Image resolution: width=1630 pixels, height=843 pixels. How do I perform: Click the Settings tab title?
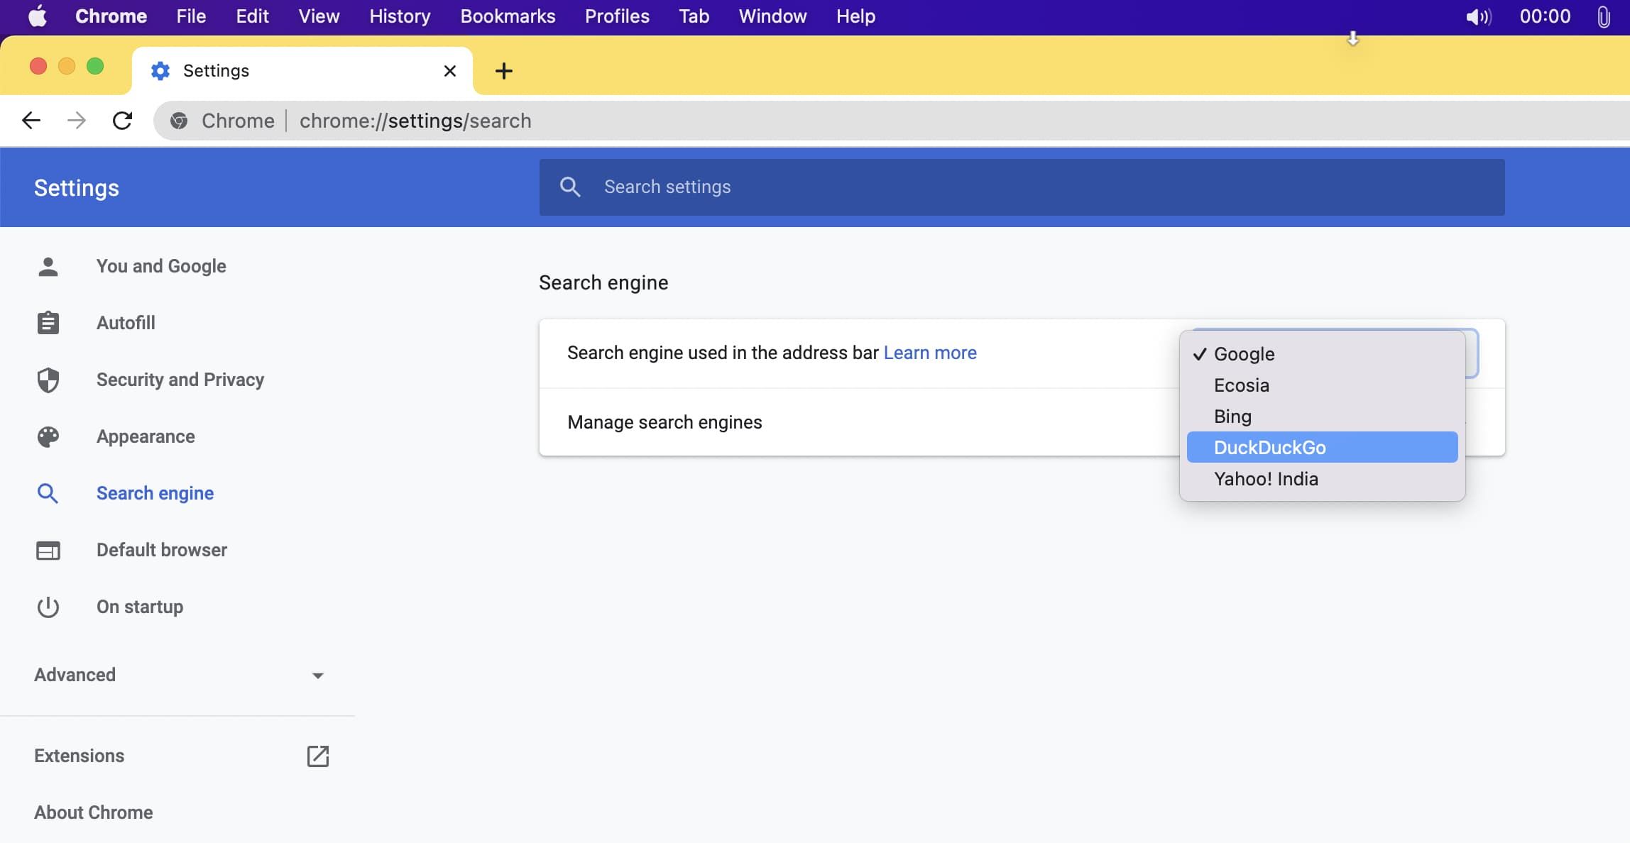(216, 71)
